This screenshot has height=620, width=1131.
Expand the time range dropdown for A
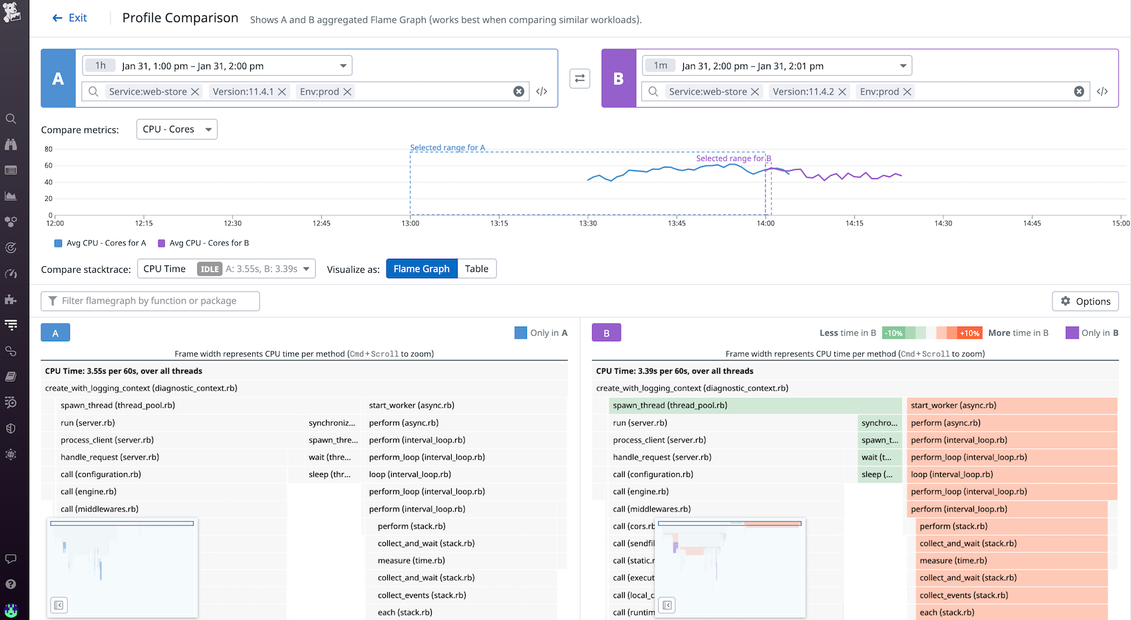343,66
